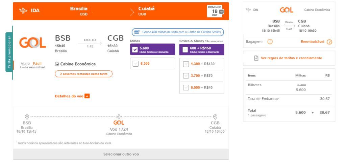Open the date dropdown for Domingo 18 Out
Viewport: 346px width, 165px height.
click(222, 12)
